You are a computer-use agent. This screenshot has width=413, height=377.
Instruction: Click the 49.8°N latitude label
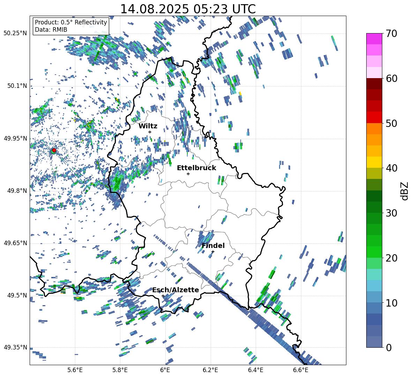point(17,191)
